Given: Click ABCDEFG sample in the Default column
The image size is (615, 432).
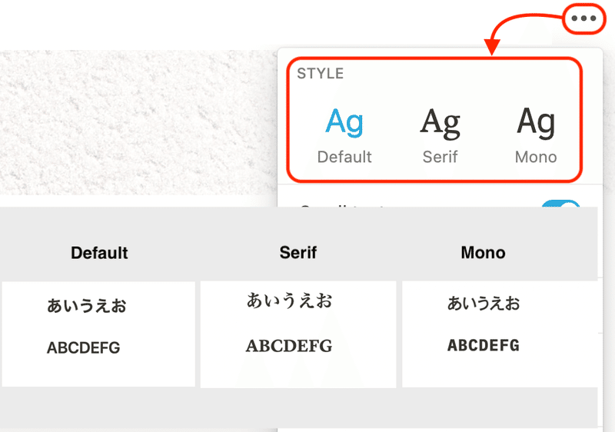Looking at the screenshot, I should 84,347.
